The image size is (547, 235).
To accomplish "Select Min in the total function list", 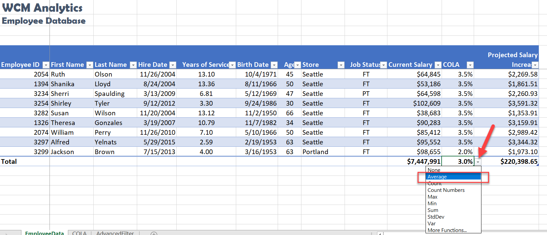I will (x=453, y=203).
